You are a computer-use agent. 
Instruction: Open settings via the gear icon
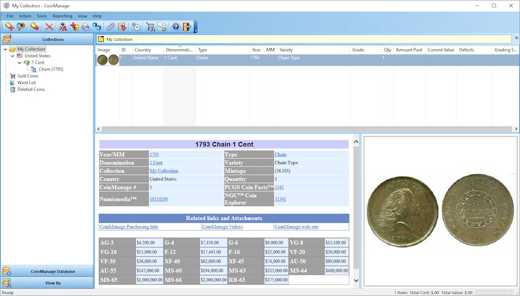[136, 27]
